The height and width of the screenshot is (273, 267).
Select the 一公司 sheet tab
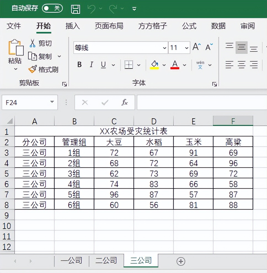pyautogui.click(x=72, y=260)
